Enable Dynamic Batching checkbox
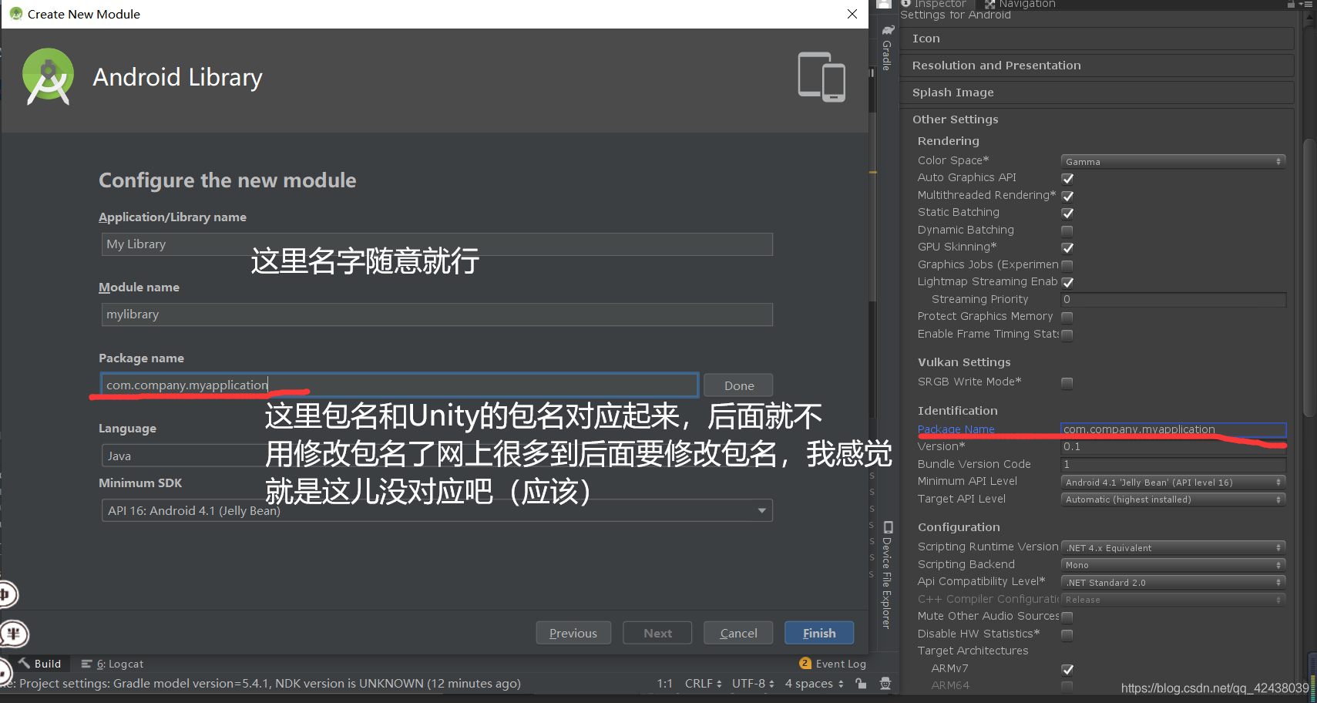Viewport: 1317px width, 703px height. pyautogui.click(x=1067, y=230)
